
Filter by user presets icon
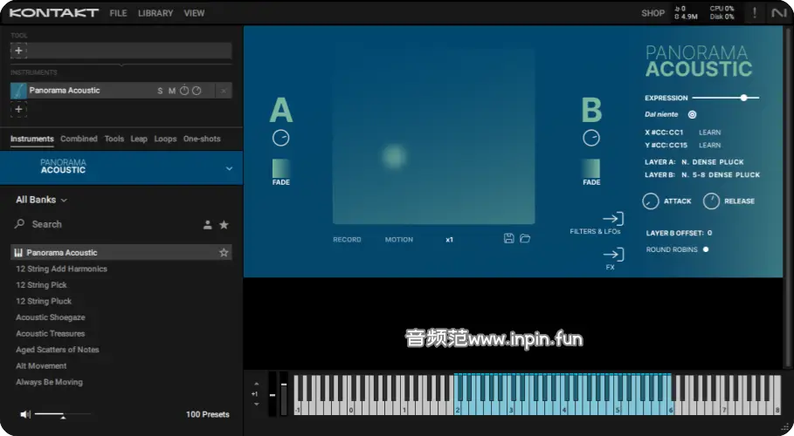[208, 225]
